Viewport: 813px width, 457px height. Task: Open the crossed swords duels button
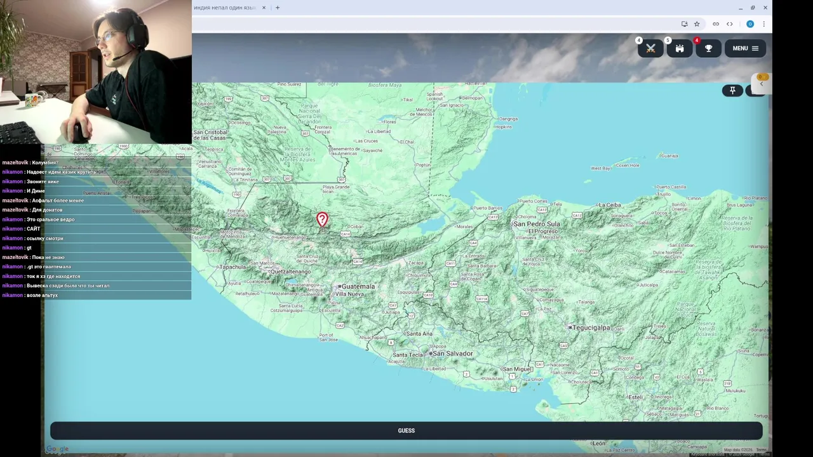click(x=650, y=48)
